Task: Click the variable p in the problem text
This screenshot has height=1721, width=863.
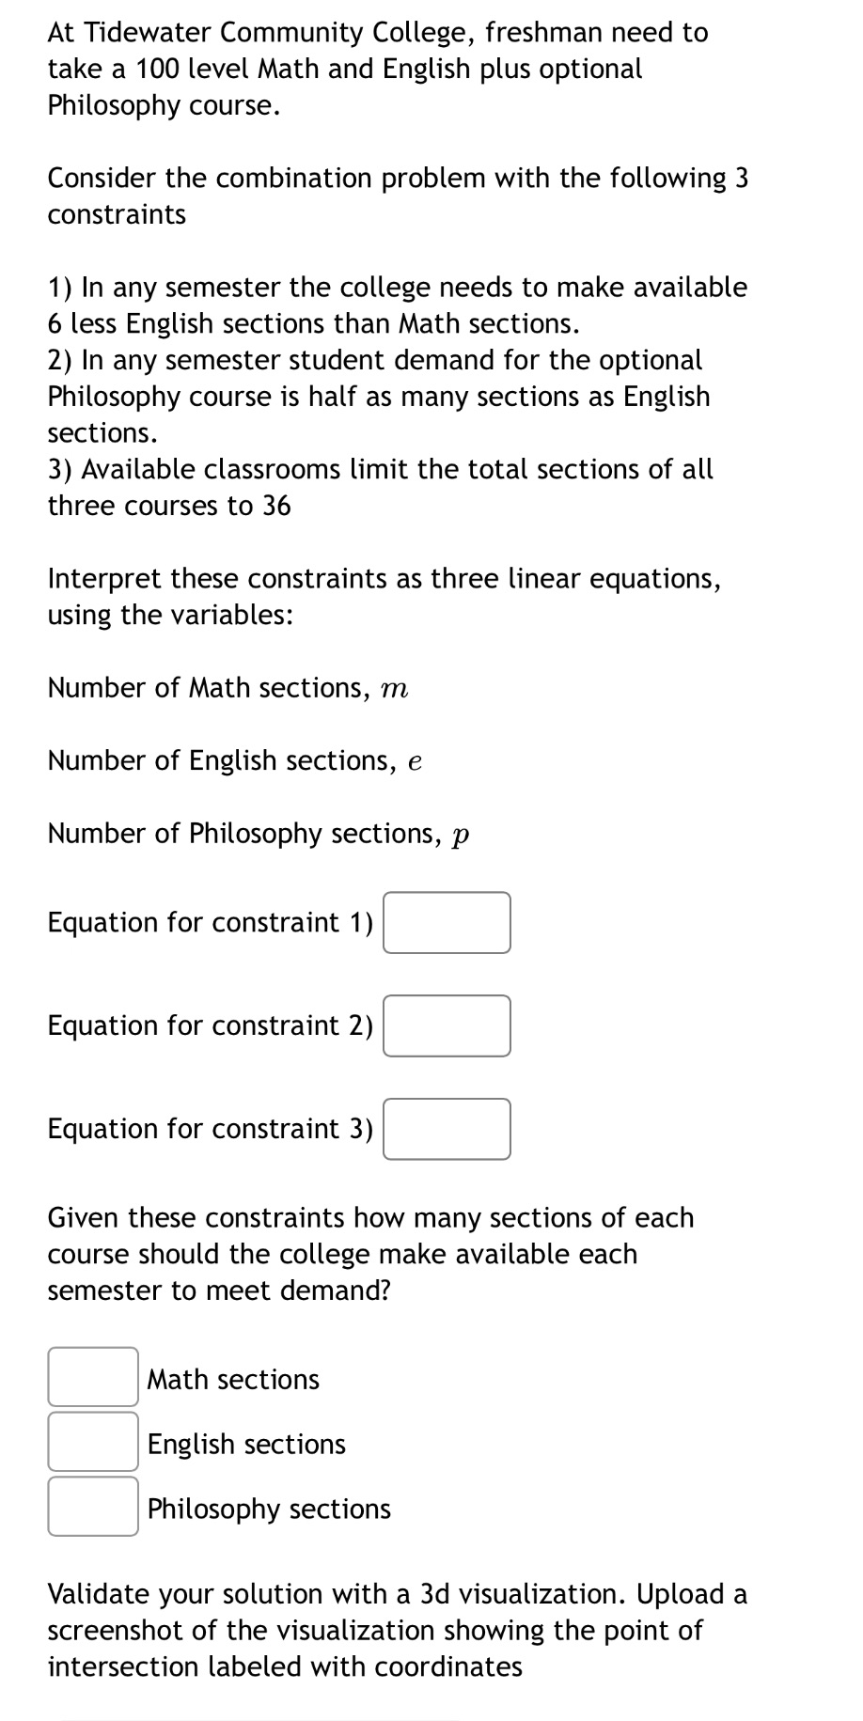Action: pyautogui.click(x=460, y=833)
